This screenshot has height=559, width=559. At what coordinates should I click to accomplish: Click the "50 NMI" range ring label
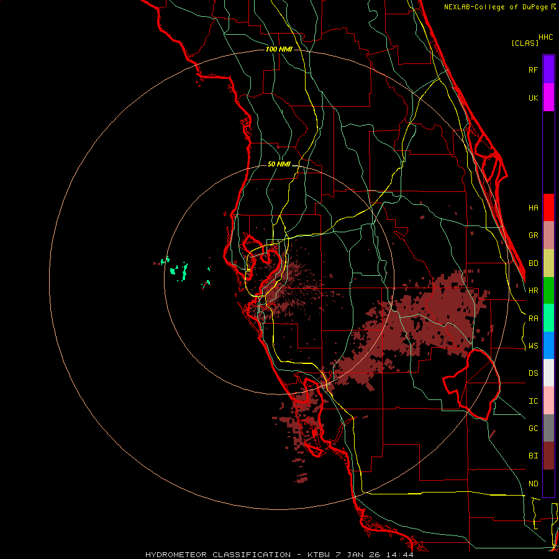(x=279, y=165)
